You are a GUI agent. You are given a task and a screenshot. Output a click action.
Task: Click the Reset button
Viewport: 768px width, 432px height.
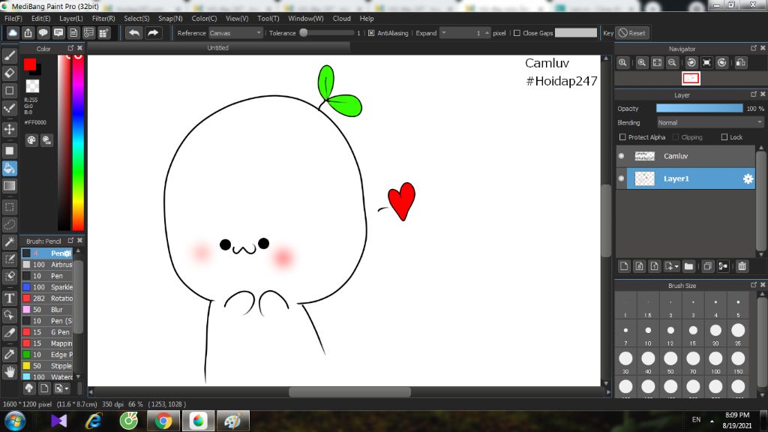tap(631, 33)
